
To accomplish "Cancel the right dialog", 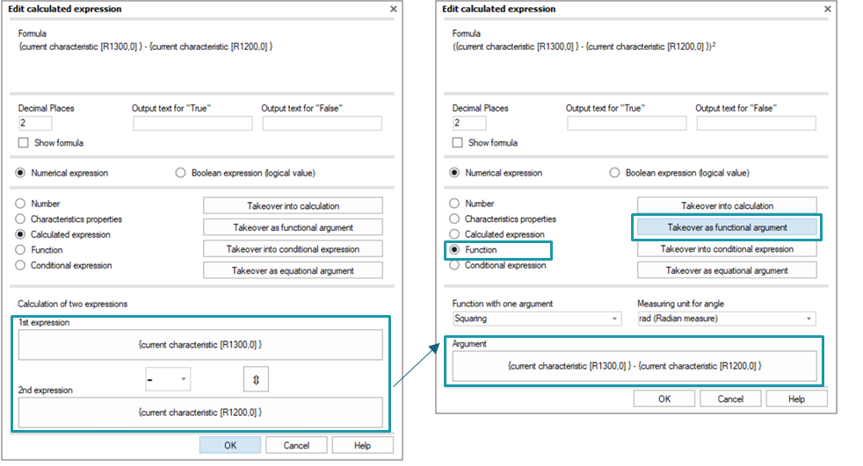I will point(730,399).
